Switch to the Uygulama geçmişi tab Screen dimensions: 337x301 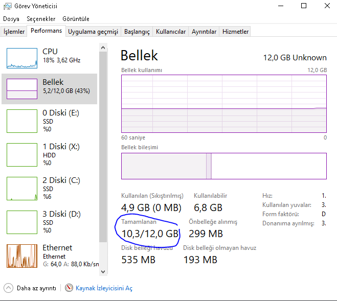93,32
